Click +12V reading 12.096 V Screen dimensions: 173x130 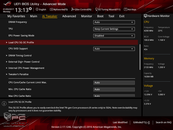tap(148, 95)
